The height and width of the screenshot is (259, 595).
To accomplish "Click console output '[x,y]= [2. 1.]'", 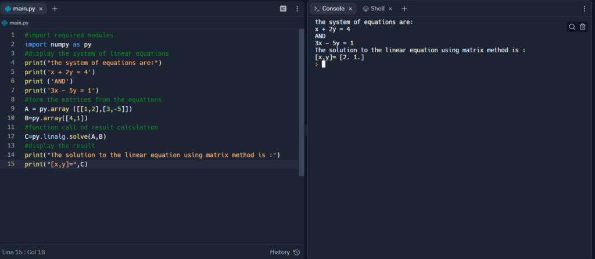I will click(339, 57).
